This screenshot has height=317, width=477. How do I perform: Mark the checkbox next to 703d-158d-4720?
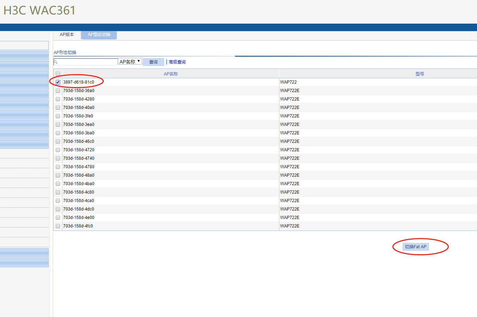tap(58, 150)
